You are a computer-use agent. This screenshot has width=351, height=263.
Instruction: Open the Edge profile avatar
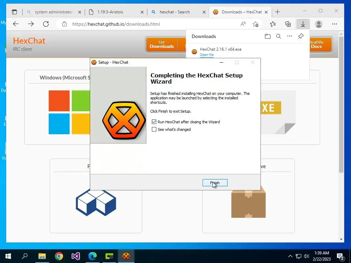coord(318,24)
